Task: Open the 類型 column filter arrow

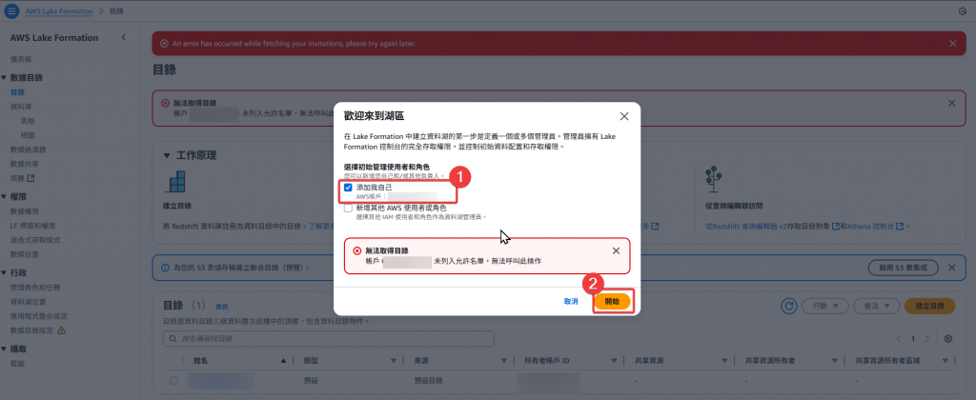Action: point(394,361)
